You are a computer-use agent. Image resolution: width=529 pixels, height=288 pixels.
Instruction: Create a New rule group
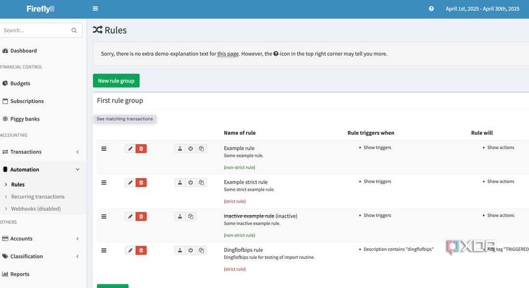(116, 81)
